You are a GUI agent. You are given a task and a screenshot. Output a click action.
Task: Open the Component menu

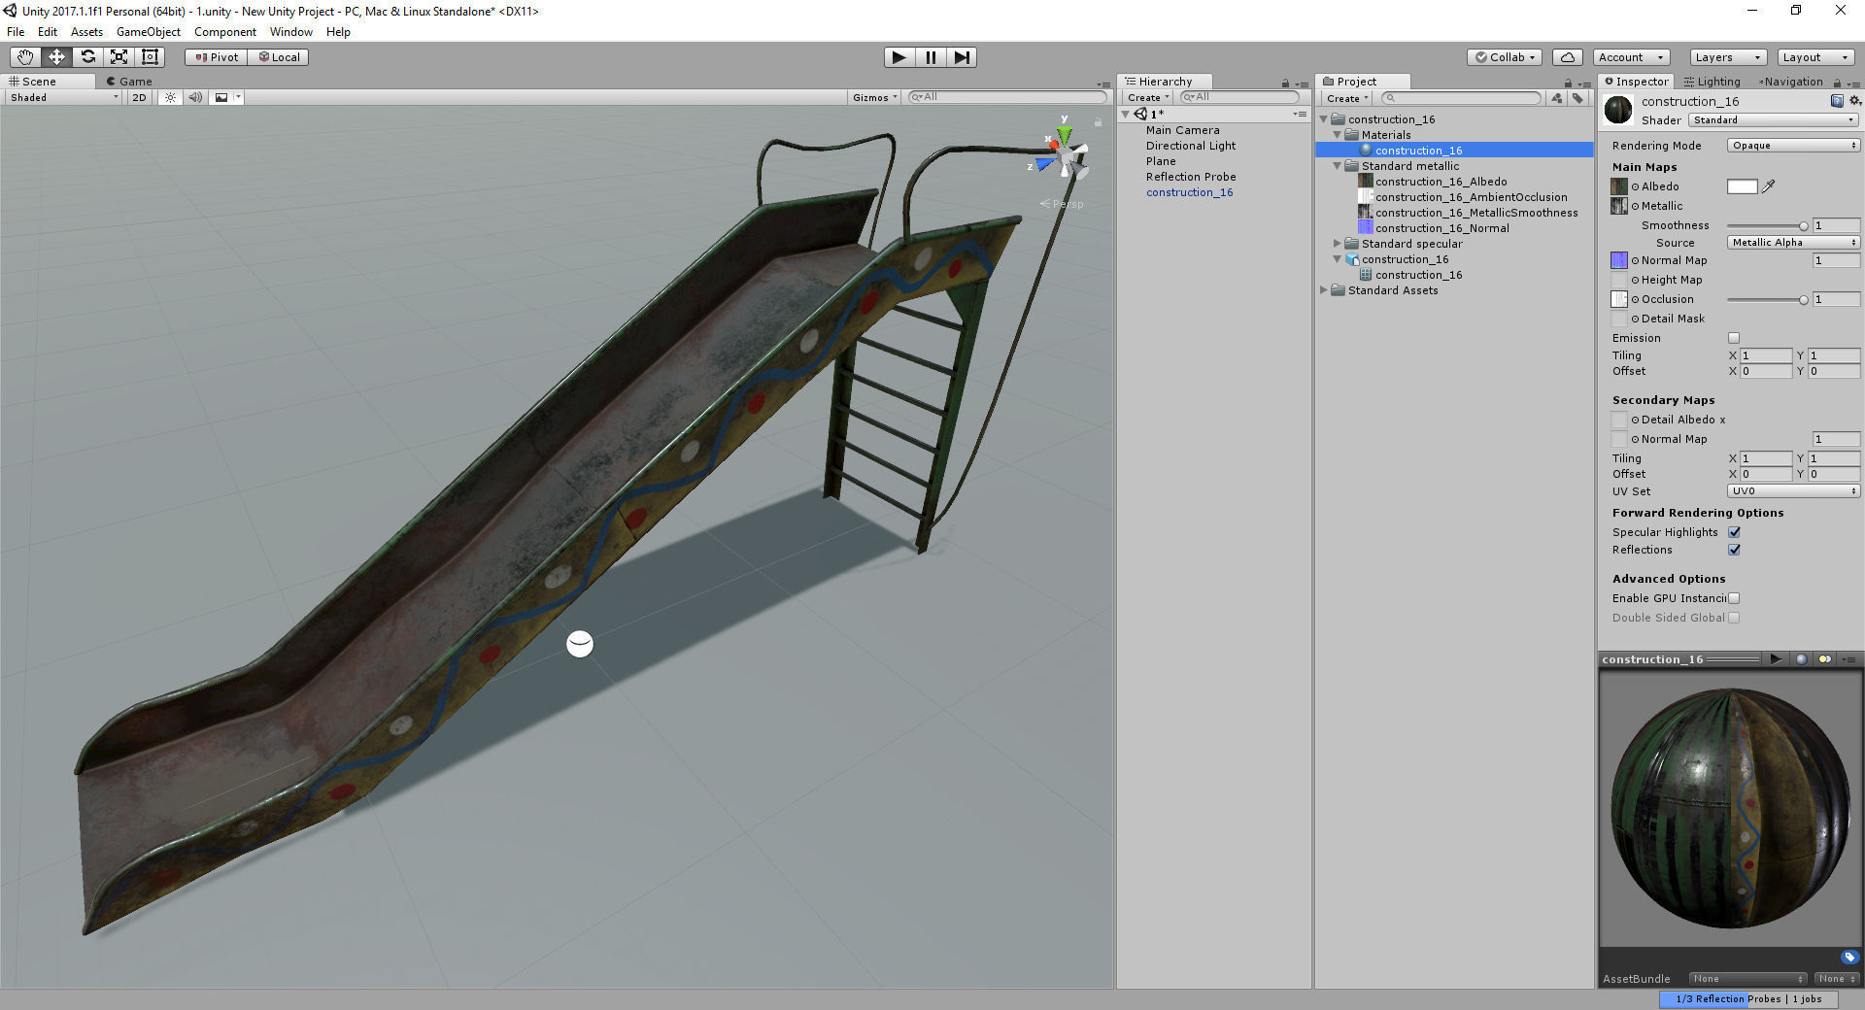click(x=224, y=32)
